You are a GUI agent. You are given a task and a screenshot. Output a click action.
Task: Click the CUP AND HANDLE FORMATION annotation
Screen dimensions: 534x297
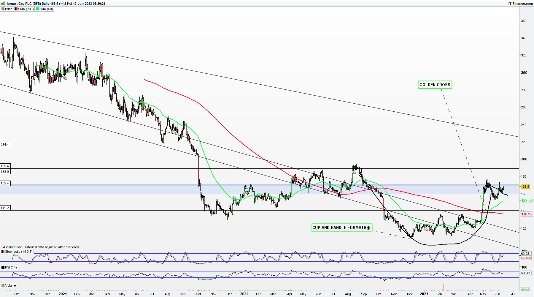[x=341, y=228]
